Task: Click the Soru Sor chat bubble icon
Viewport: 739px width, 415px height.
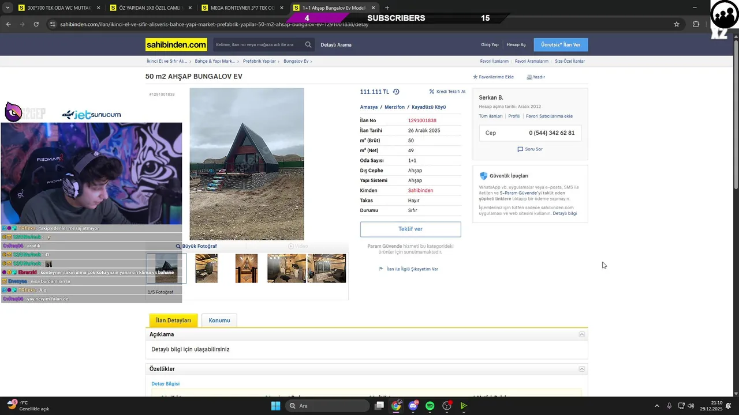Action: tap(520, 149)
